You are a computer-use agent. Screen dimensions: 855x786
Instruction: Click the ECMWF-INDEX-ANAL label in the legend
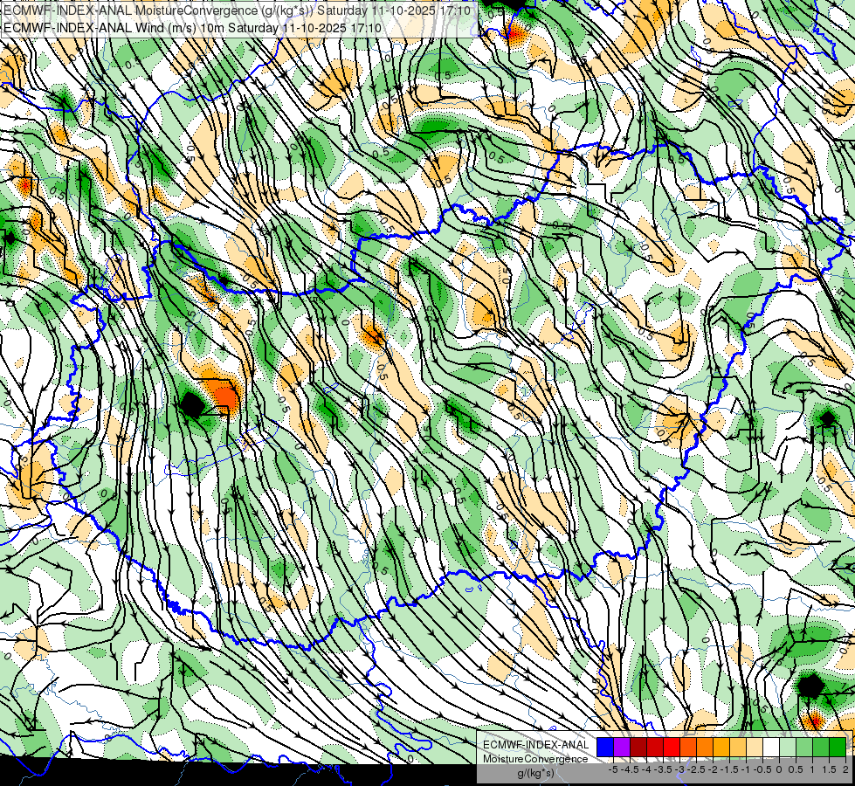(536, 745)
